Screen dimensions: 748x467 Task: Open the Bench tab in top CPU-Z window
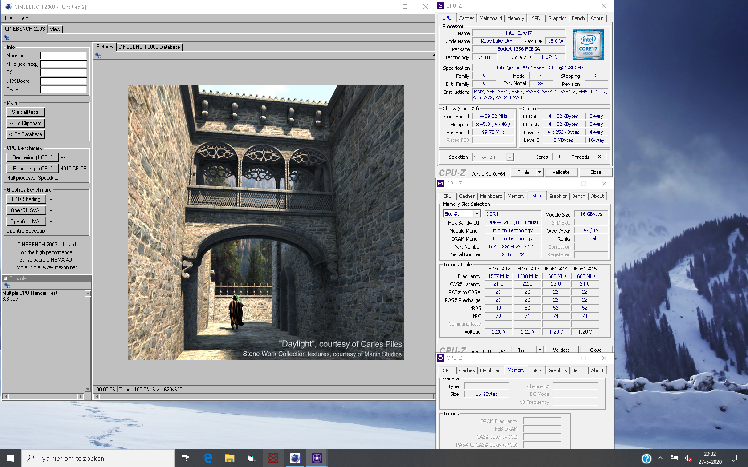pyautogui.click(x=578, y=18)
